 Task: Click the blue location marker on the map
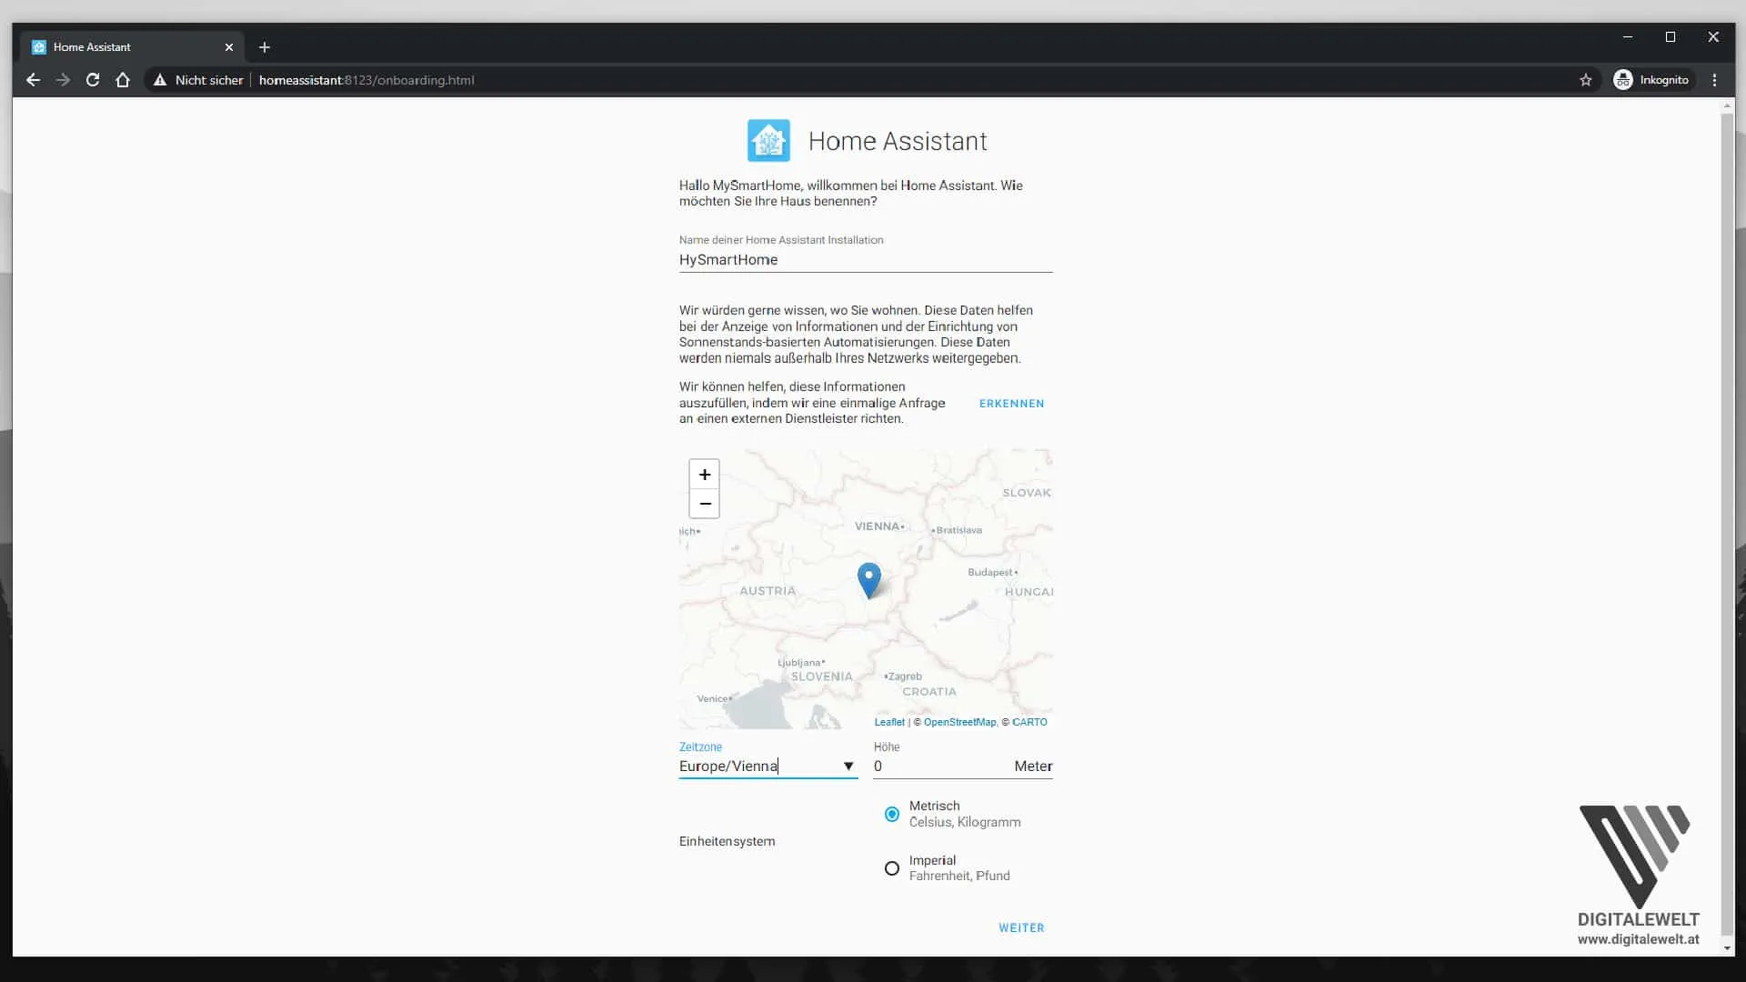coord(869,580)
